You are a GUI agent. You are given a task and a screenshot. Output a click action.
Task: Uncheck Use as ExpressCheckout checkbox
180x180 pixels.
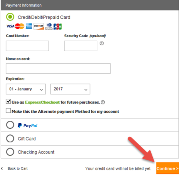point(8,102)
